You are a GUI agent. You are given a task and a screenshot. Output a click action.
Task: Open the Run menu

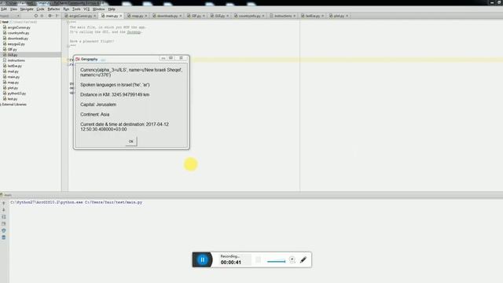(66, 9)
